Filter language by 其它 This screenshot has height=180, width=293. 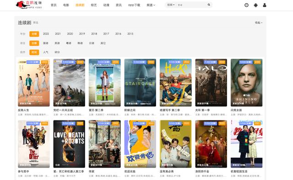tap(103, 43)
